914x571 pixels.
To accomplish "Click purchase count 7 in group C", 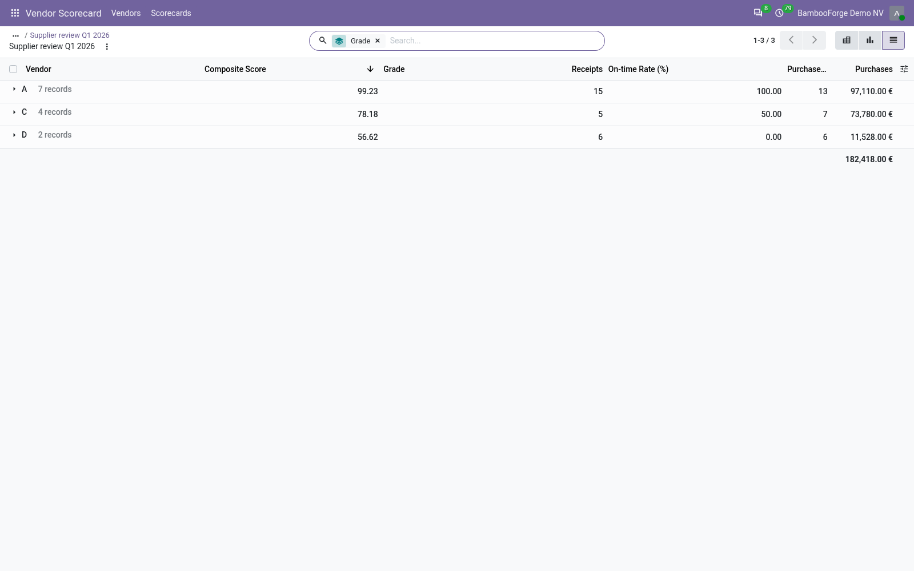I will coord(825,114).
